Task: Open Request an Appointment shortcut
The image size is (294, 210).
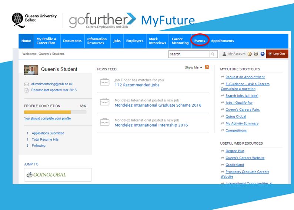Action: (x=245, y=77)
